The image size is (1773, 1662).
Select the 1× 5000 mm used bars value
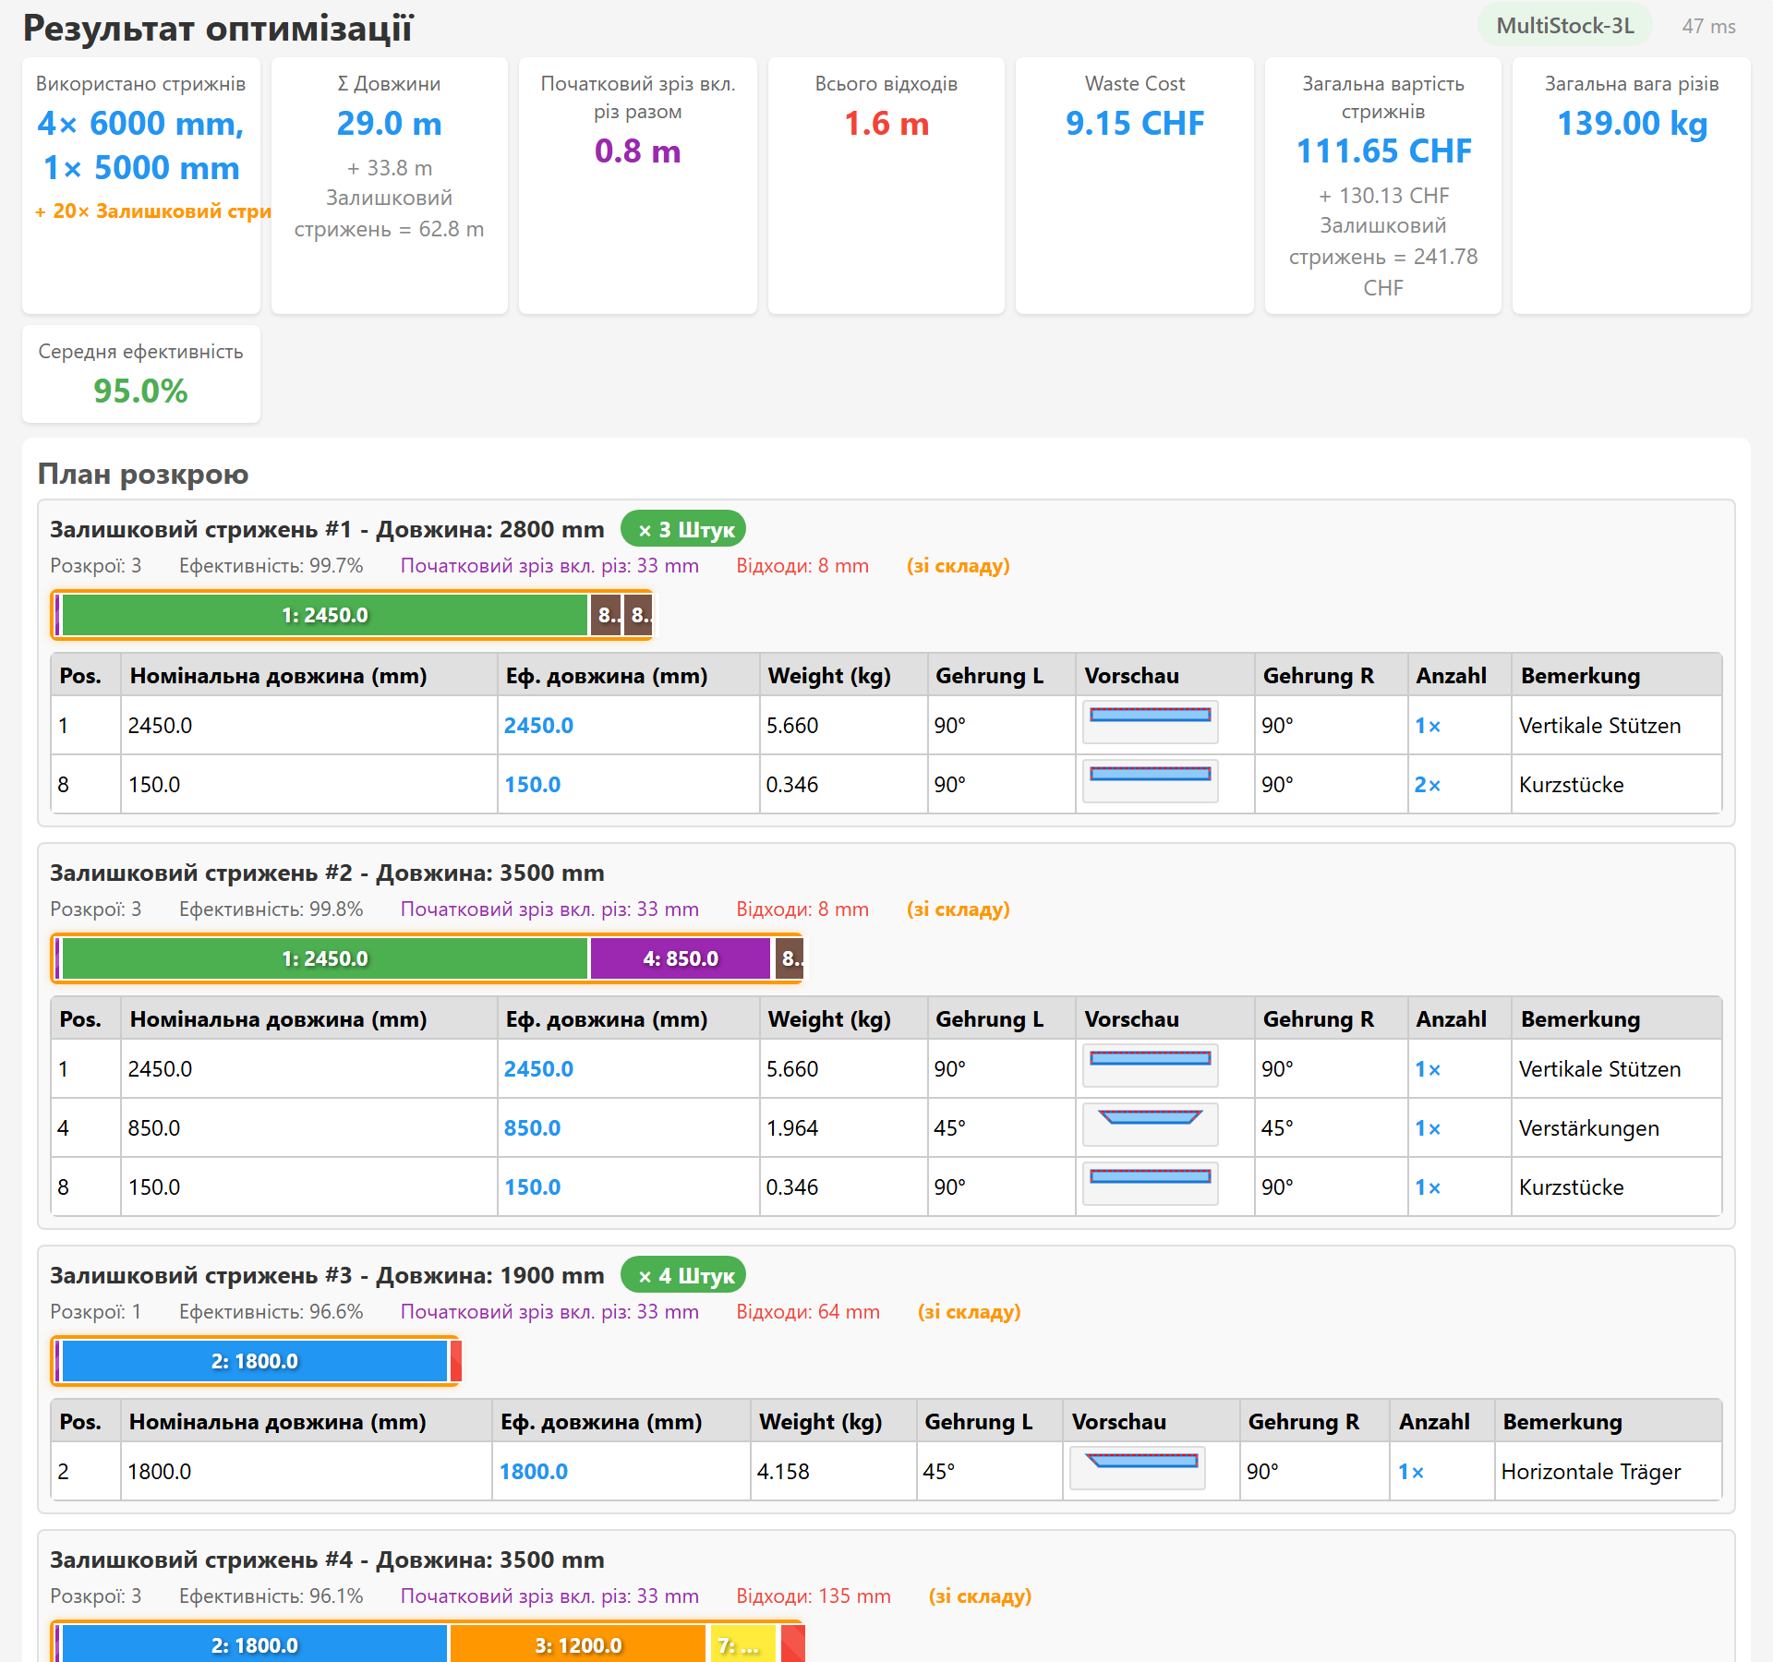pos(141,168)
